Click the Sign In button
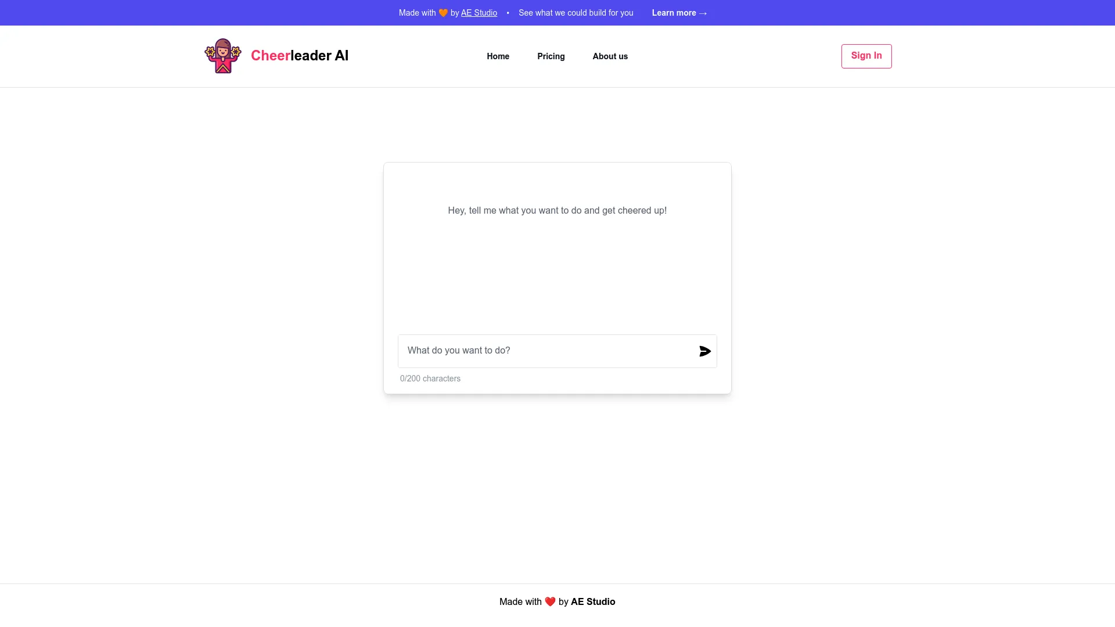 pos(866,55)
